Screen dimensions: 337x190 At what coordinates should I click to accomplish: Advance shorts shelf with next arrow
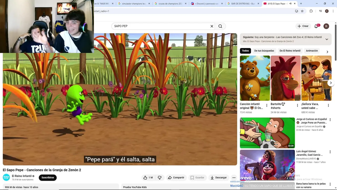tap(331, 83)
